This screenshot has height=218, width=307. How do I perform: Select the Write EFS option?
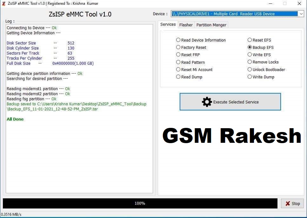coord(250,55)
